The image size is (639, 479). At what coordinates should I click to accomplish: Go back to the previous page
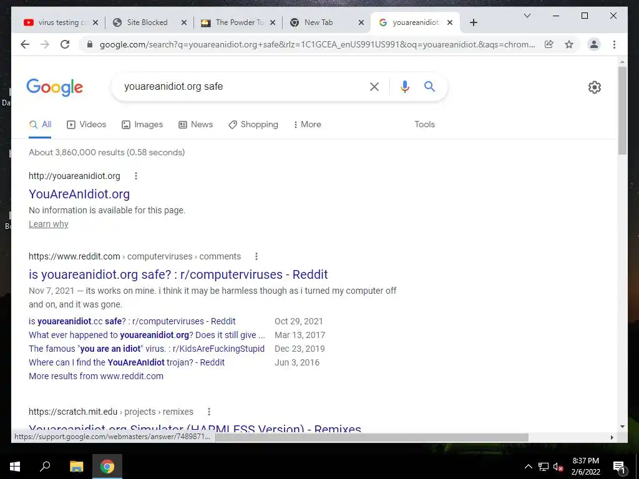(25, 44)
